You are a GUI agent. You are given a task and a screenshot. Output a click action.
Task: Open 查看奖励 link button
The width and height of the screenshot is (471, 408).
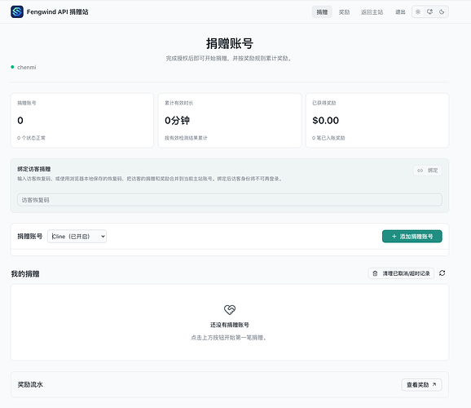(x=421, y=384)
